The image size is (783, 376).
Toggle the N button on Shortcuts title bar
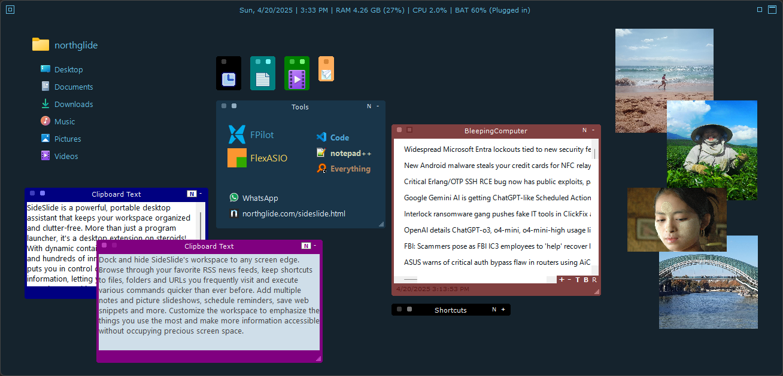pos(494,310)
